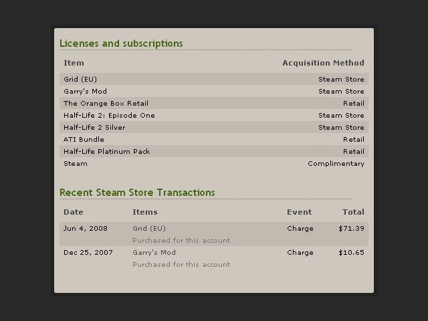Click Licenses and subscriptions heading
This screenshot has width=428, height=321.
point(121,43)
